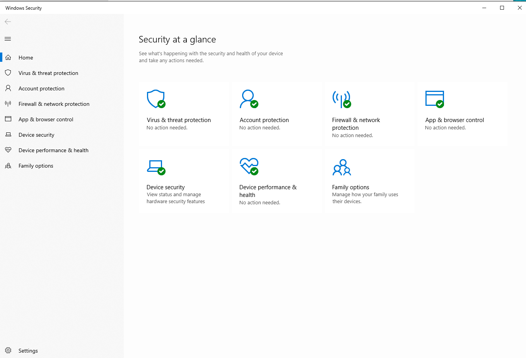Select Home in the sidebar
The image size is (526, 358).
[x=26, y=58]
